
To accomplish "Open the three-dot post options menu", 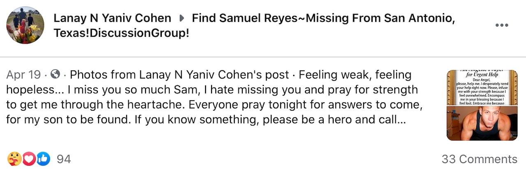I will click(502, 25).
